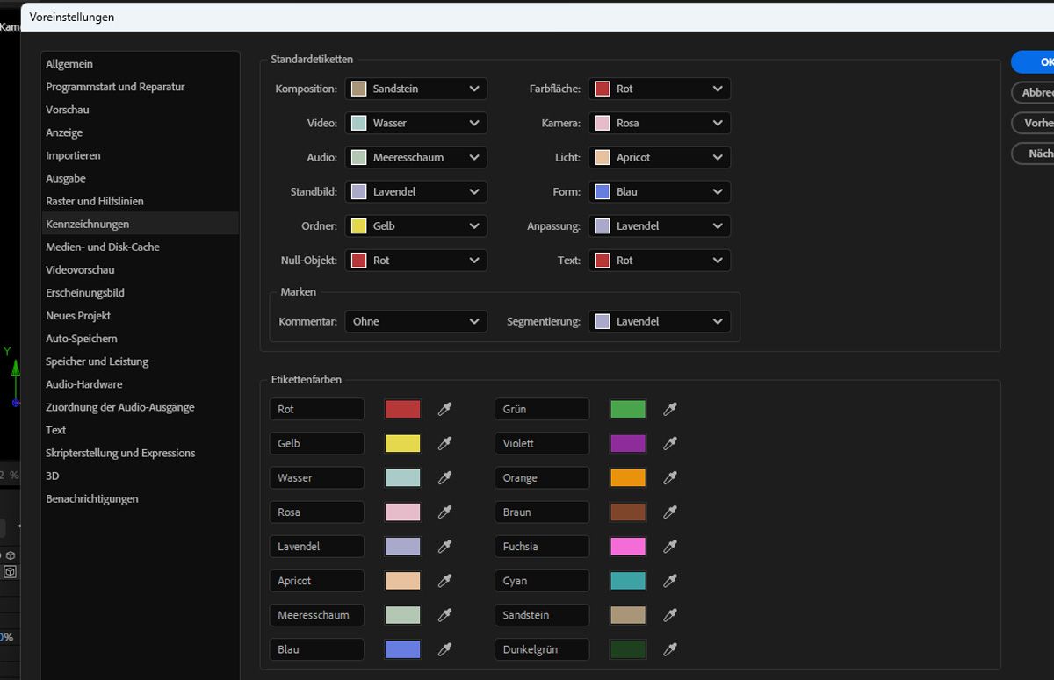Open the Dunkelgrün color swatch
Screen dimensions: 1054x680
pyautogui.click(x=628, y=649)
